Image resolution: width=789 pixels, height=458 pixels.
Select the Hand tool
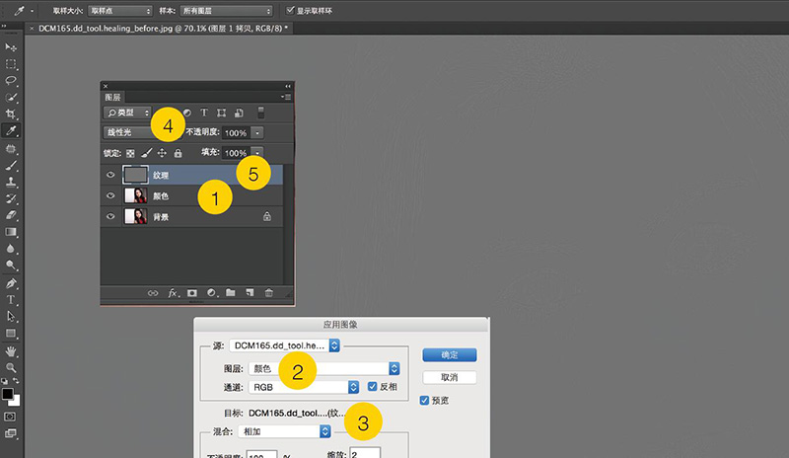click(x=11, y=350)
